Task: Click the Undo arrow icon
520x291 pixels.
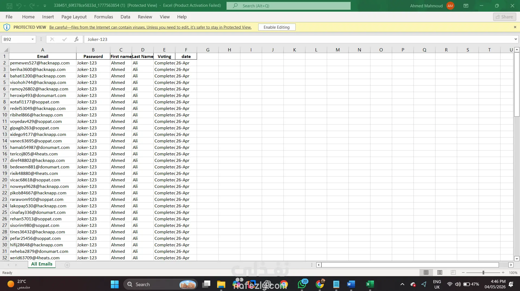Action: click(19, 6)
